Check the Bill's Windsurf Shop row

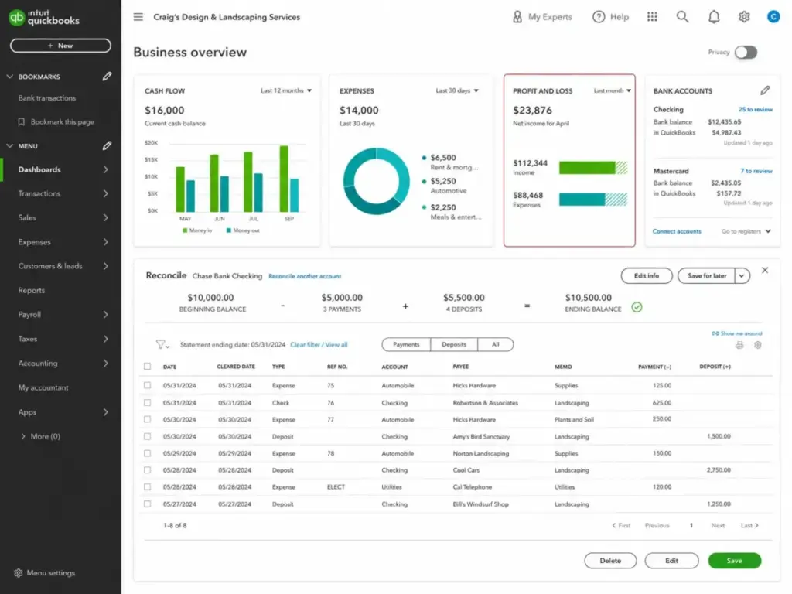[148, 504]
